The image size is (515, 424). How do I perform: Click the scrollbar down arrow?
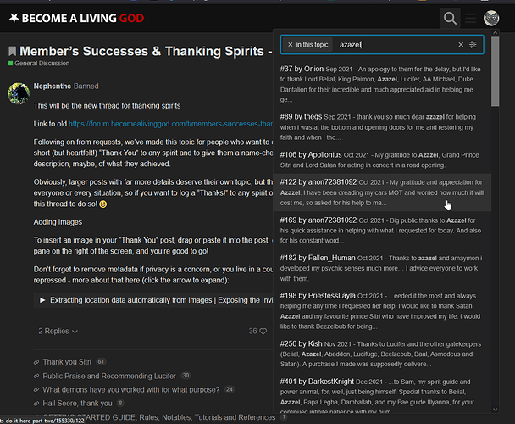pyautogui.click(x=496, y=410)
